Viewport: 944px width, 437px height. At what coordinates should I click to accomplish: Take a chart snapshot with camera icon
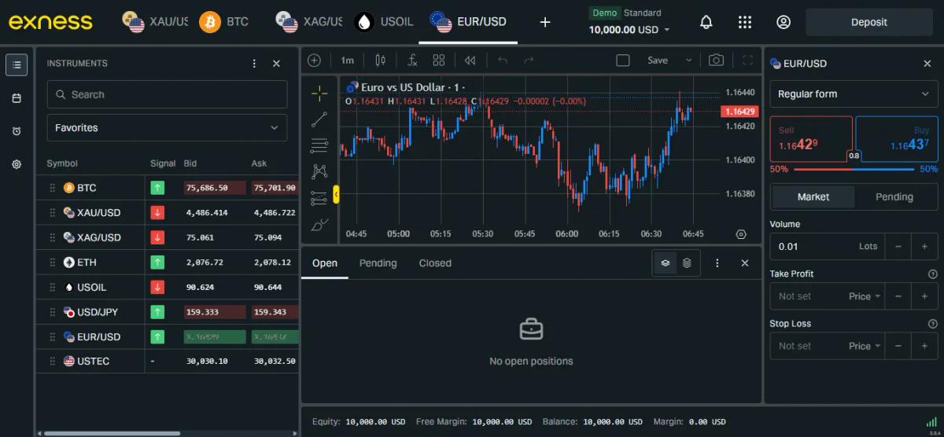(716, 61)
